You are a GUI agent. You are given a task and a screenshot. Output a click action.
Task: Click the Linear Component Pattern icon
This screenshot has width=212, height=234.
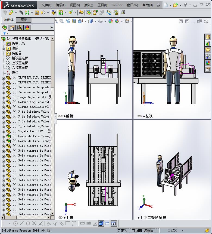pyautogui.click(x=27, y=12)
